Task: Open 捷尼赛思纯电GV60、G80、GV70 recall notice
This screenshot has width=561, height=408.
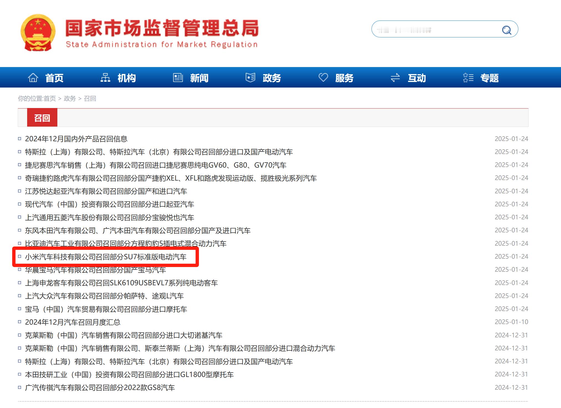Action: tap(155, 165)
